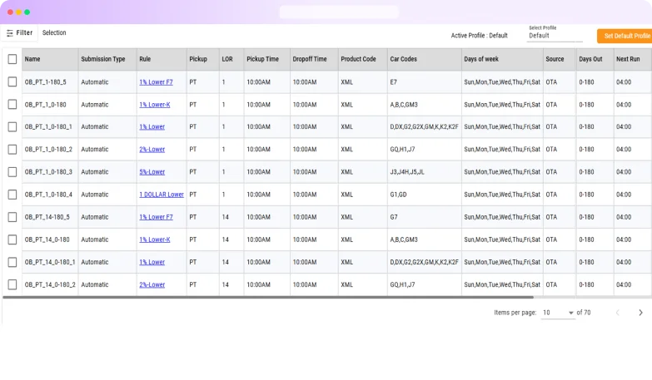This screenshot has height=380, width=652.
Task: Click the Car Codes column header
Action: click(x=403, y=59)
